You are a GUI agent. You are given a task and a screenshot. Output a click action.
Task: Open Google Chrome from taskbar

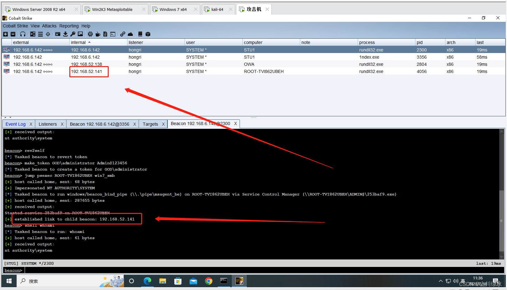209,281
